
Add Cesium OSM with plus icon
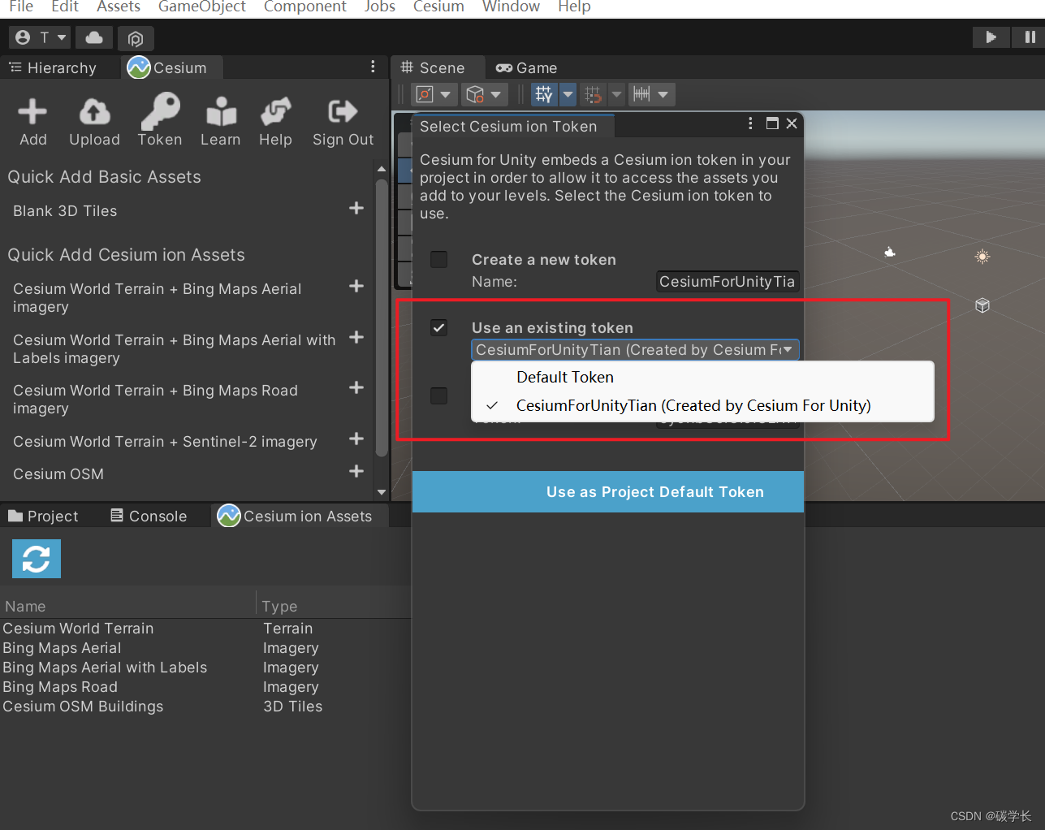point(356,472)
